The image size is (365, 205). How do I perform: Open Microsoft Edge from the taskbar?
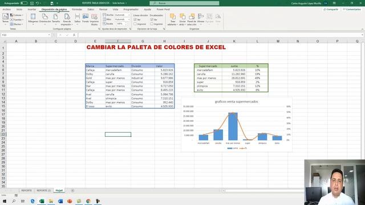[33, 201]
